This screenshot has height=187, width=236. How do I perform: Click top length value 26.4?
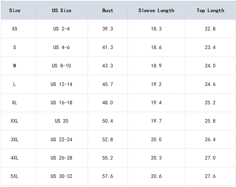point(210,139)
